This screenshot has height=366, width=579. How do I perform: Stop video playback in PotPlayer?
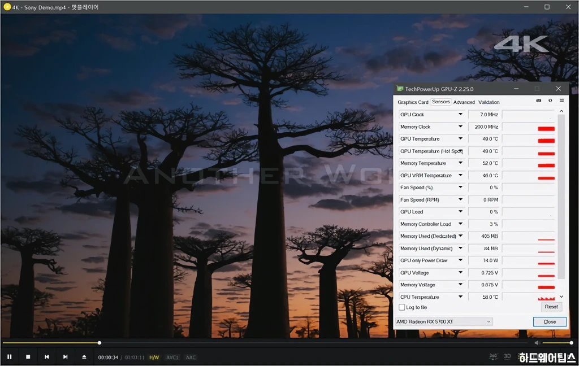28,357
